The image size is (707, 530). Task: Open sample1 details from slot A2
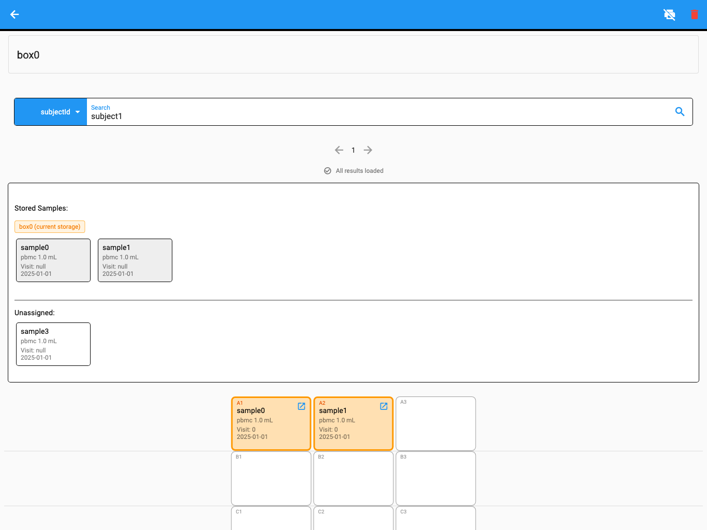[x=384, y=406]
